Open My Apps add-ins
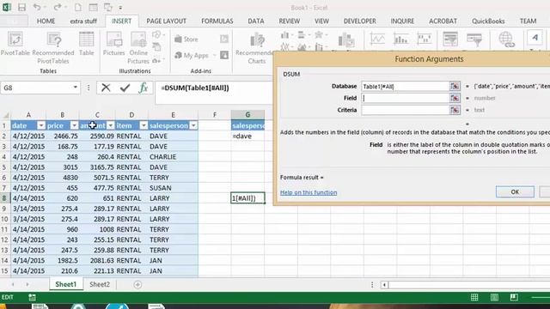This screenshot has height=309, width=550. 192,55
